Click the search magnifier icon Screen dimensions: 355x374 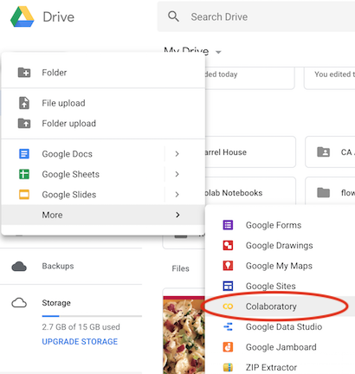tap(173, 16)
